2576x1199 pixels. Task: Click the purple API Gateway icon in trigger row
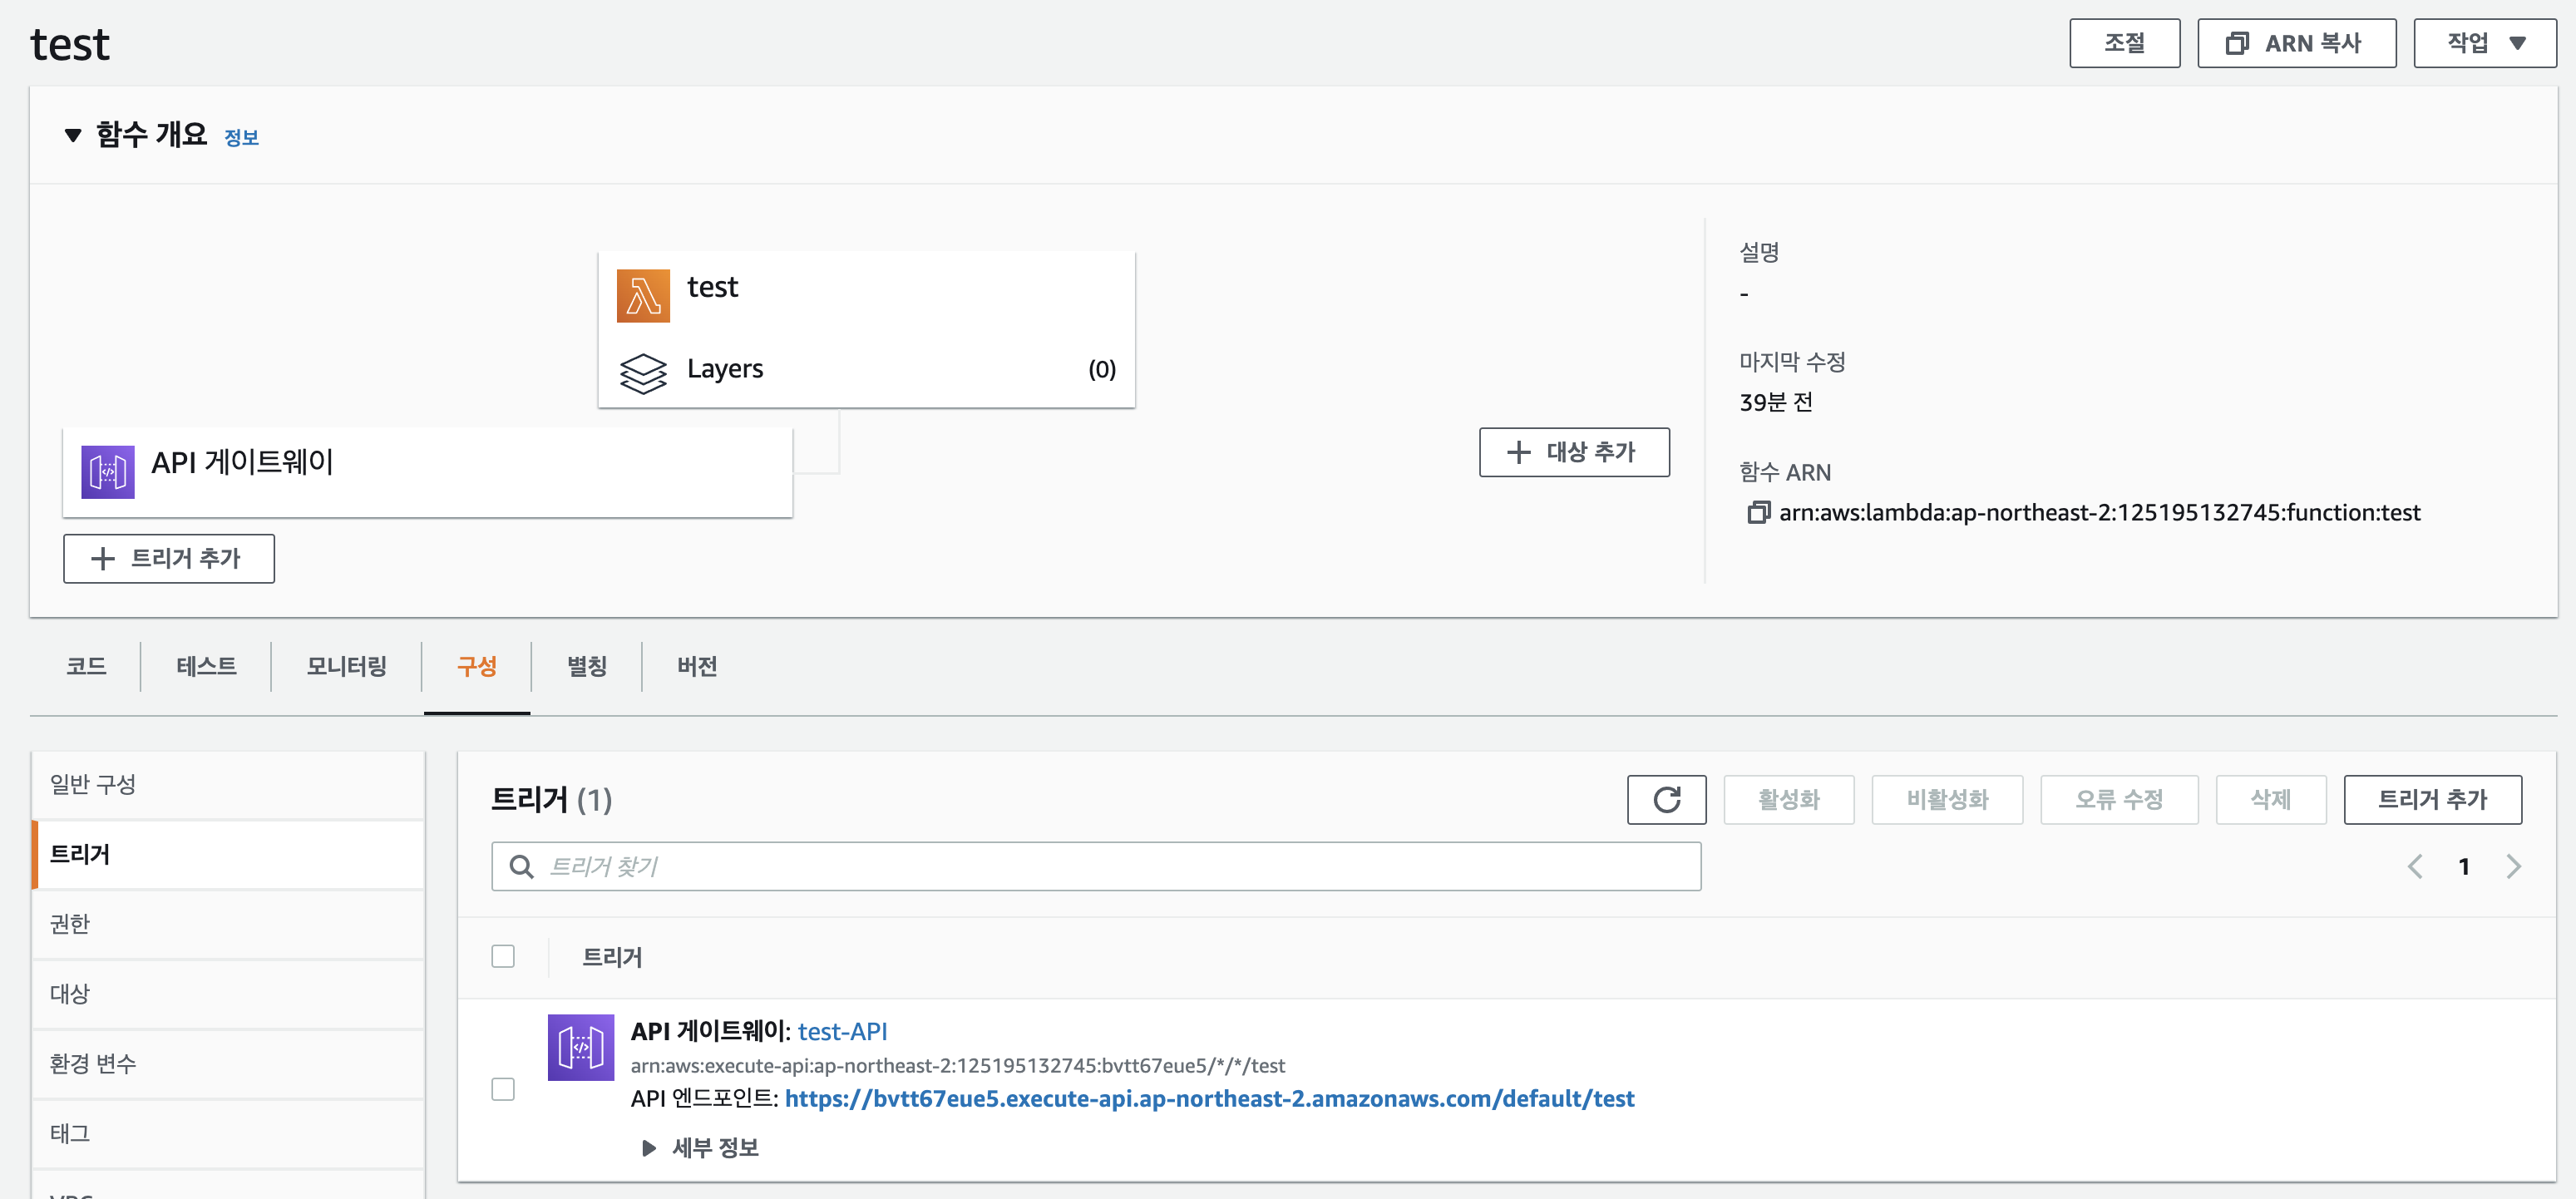point(580,1047)
